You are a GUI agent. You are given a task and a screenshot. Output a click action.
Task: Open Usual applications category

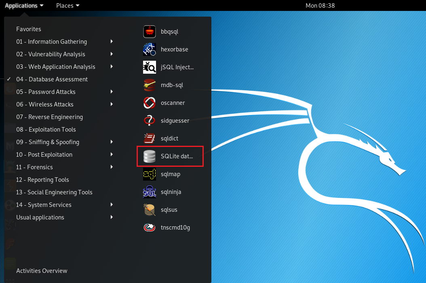click(x=40, y=217)
